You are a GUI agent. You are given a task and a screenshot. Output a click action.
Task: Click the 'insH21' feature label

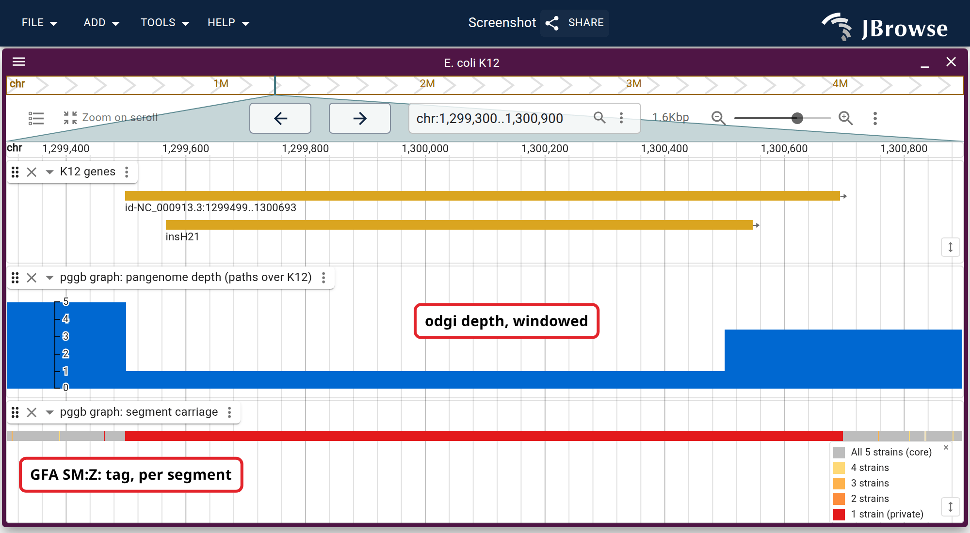pos(182,237)
